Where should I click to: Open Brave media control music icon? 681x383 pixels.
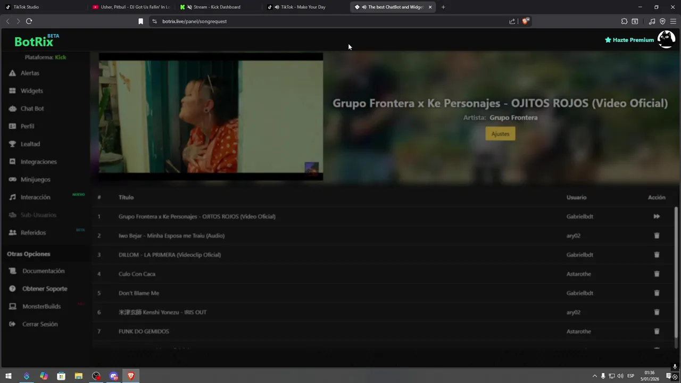pyautogui.click(x=652, y=21)
